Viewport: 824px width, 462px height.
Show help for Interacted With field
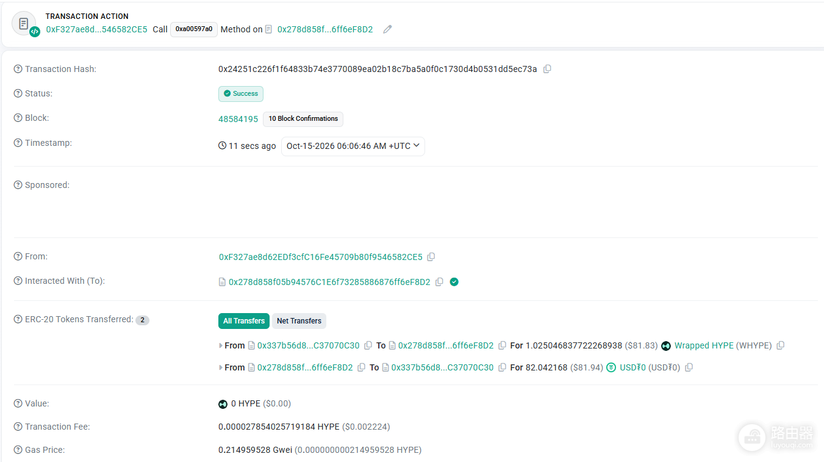pos(18,281)
